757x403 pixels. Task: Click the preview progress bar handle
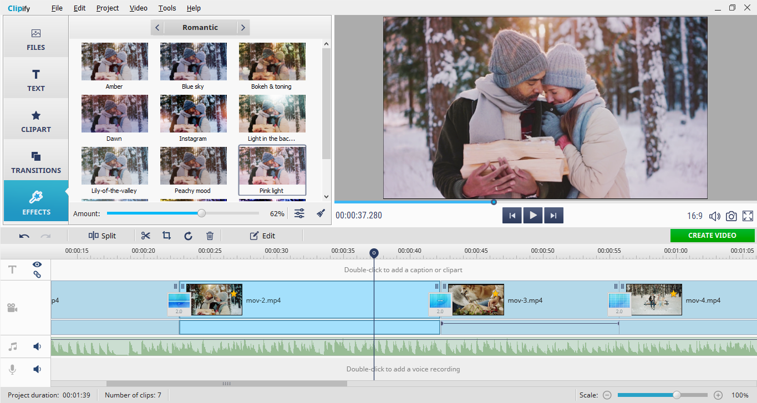pyautogui.click(x=494, y=202)
